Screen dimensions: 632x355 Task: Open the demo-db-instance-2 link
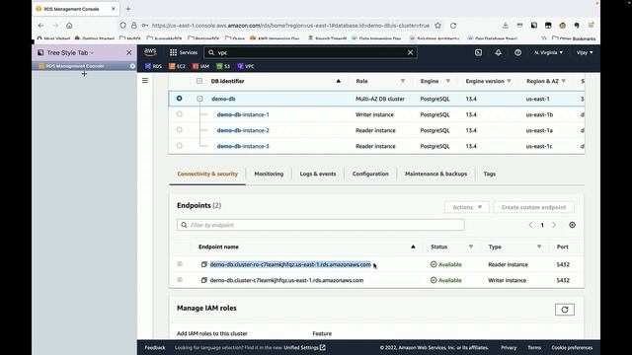[x=243, y=130]
